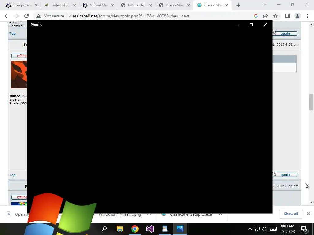Image resolution: width=314 pixels, height=235 pixels.
Task: Click the Not secure warning icon
Action: pyautogui.click(x=38, y=16)
